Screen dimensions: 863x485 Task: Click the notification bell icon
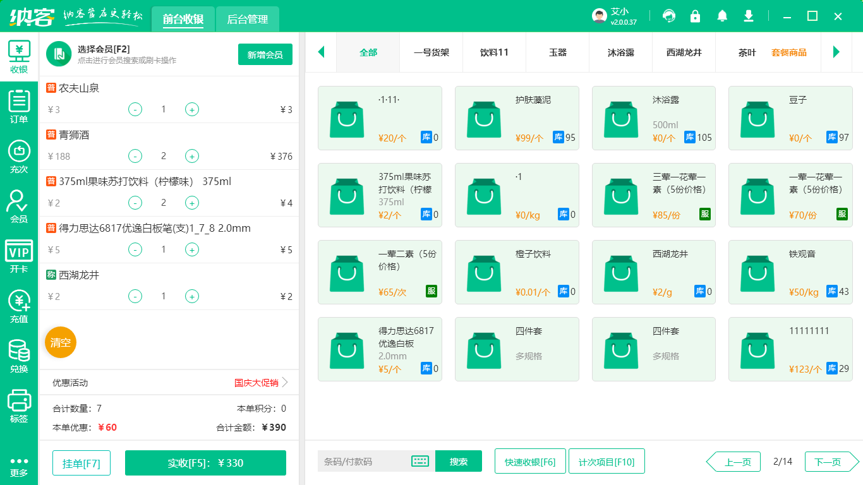click(x=721, y=16)
